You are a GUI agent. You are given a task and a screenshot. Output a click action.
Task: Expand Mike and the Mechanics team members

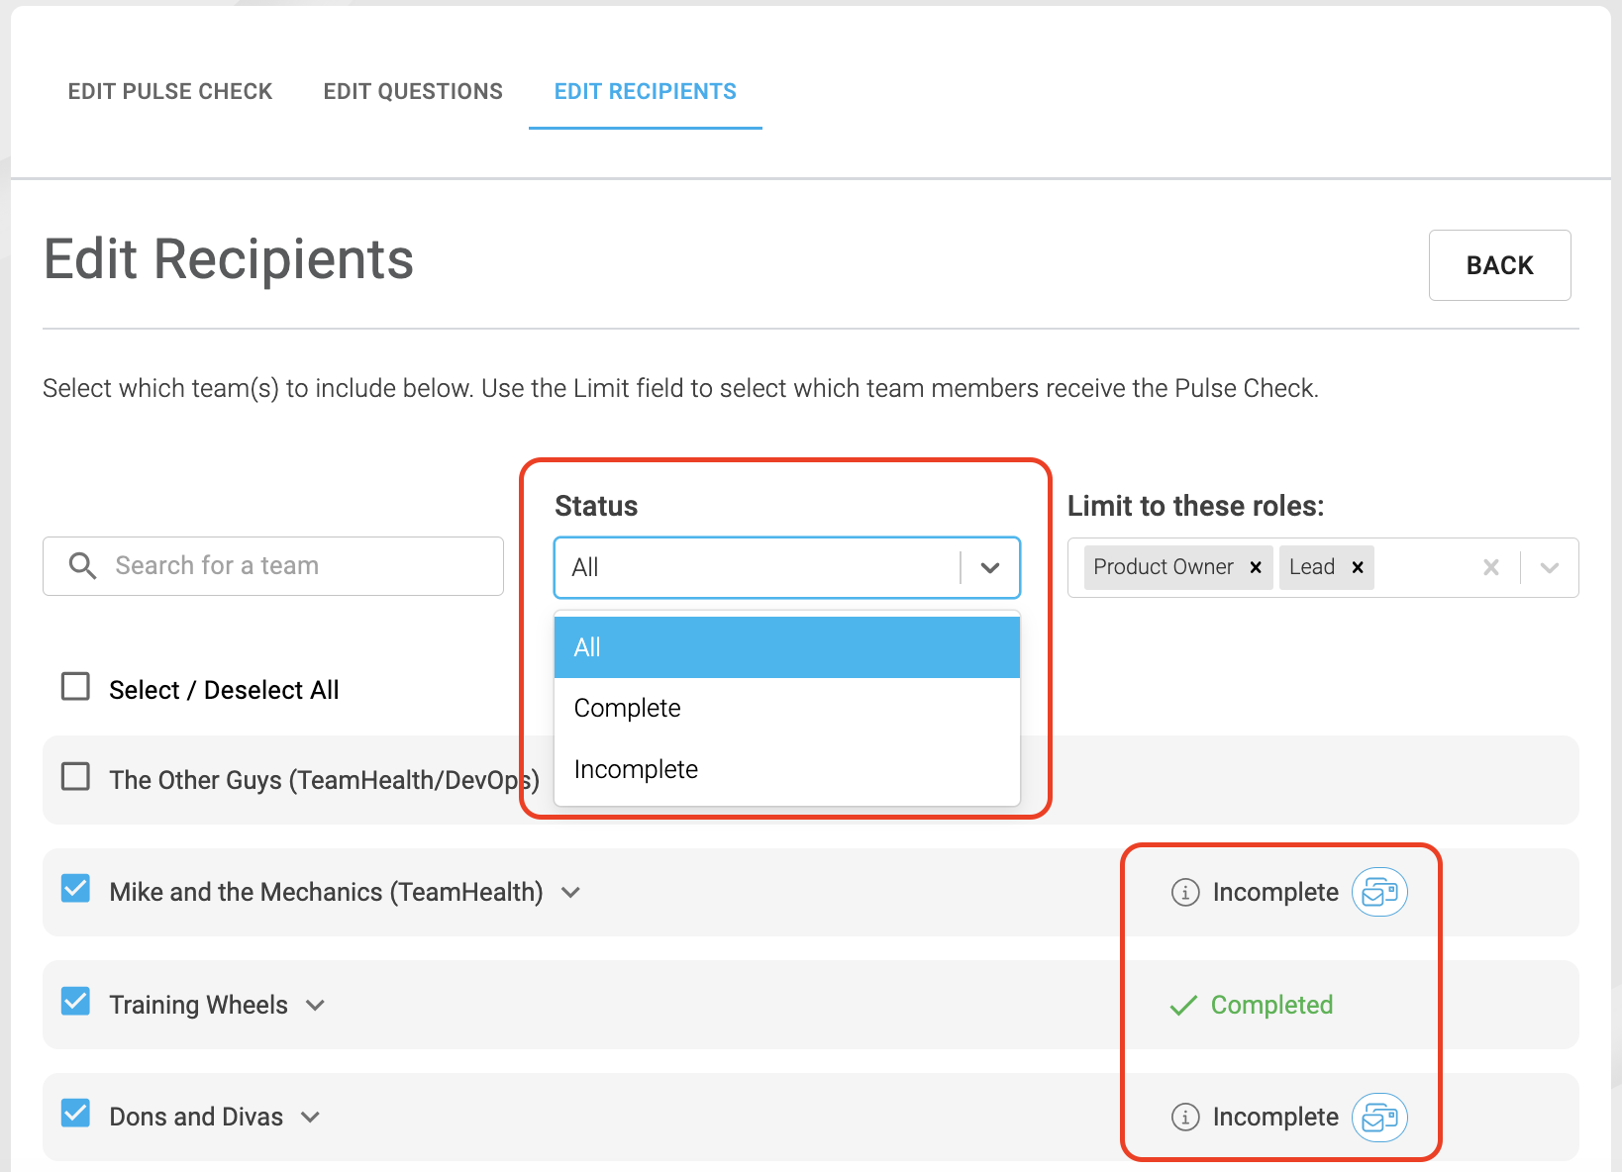tap(570, 892)
